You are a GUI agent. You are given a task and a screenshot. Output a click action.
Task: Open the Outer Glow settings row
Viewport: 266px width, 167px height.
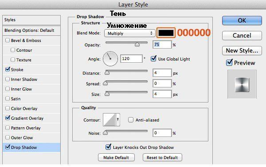(x=31, y=137)
